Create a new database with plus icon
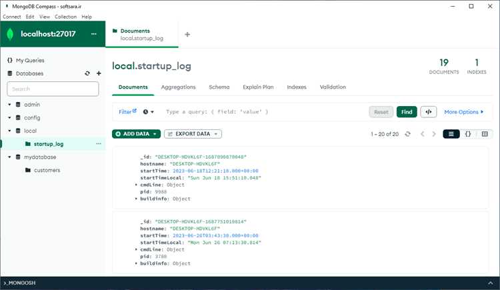Image resolution: width=500 pixels, height=290 pixels. pos(99,73)
